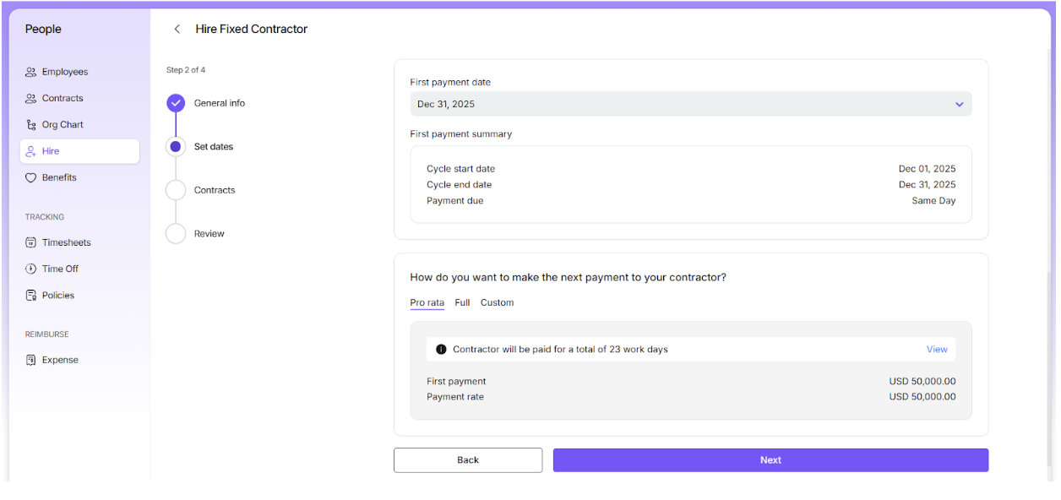
Task: Click the Policies document icon
Action: point(31,296)
